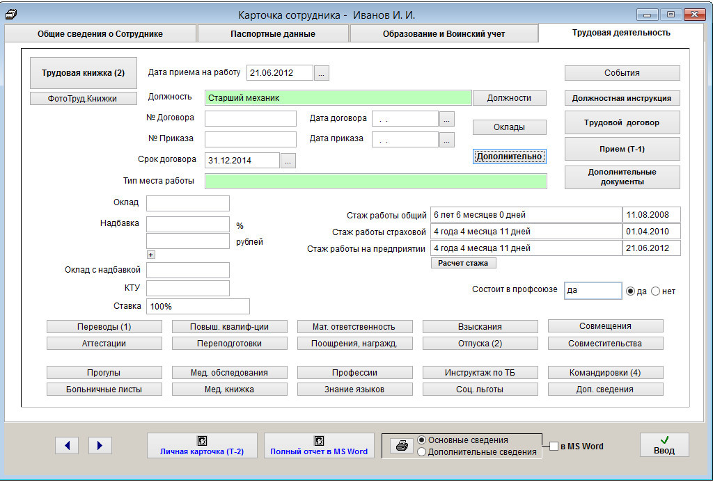
Task: Click Прием (Т-1) button
Action: [x=622, y=149]
